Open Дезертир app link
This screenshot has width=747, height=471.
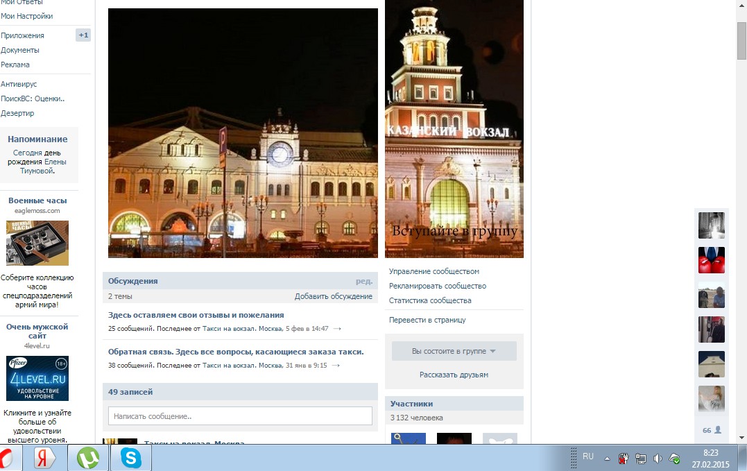[17, 113]
